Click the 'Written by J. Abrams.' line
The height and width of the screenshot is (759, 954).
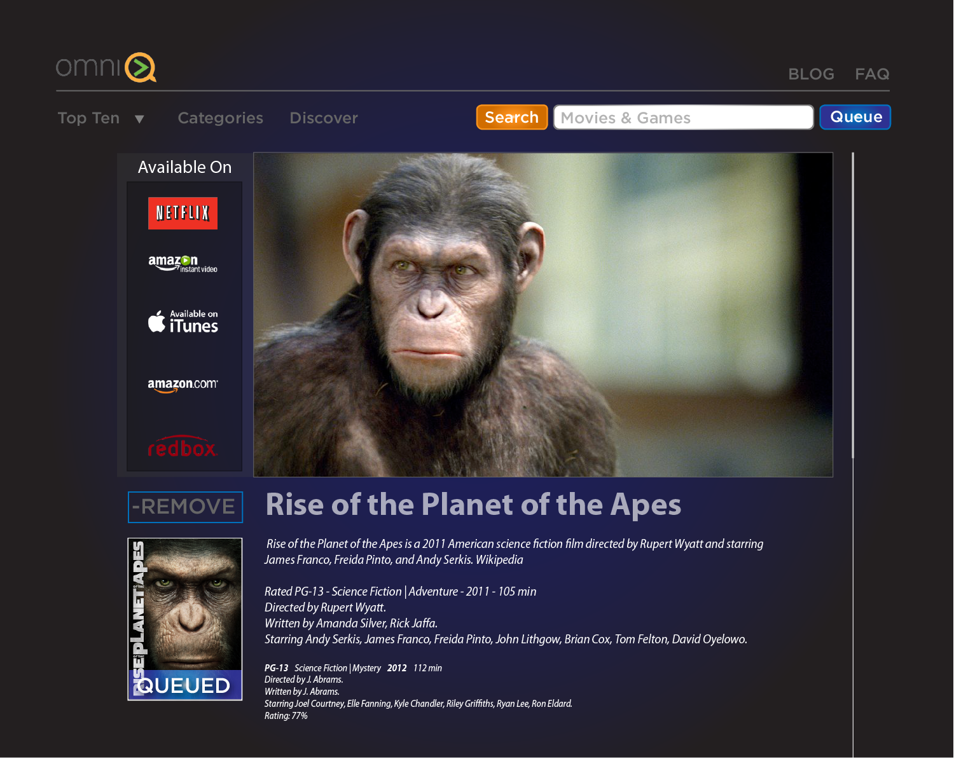pos(301,692)
